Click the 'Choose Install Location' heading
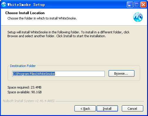The image size is (148, 116). pyautogui.click(x=25, y=13)
